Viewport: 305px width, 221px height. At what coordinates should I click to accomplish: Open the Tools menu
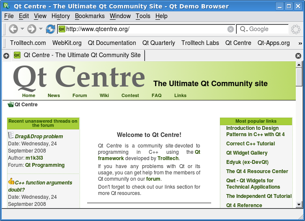(x=143, y=16)
